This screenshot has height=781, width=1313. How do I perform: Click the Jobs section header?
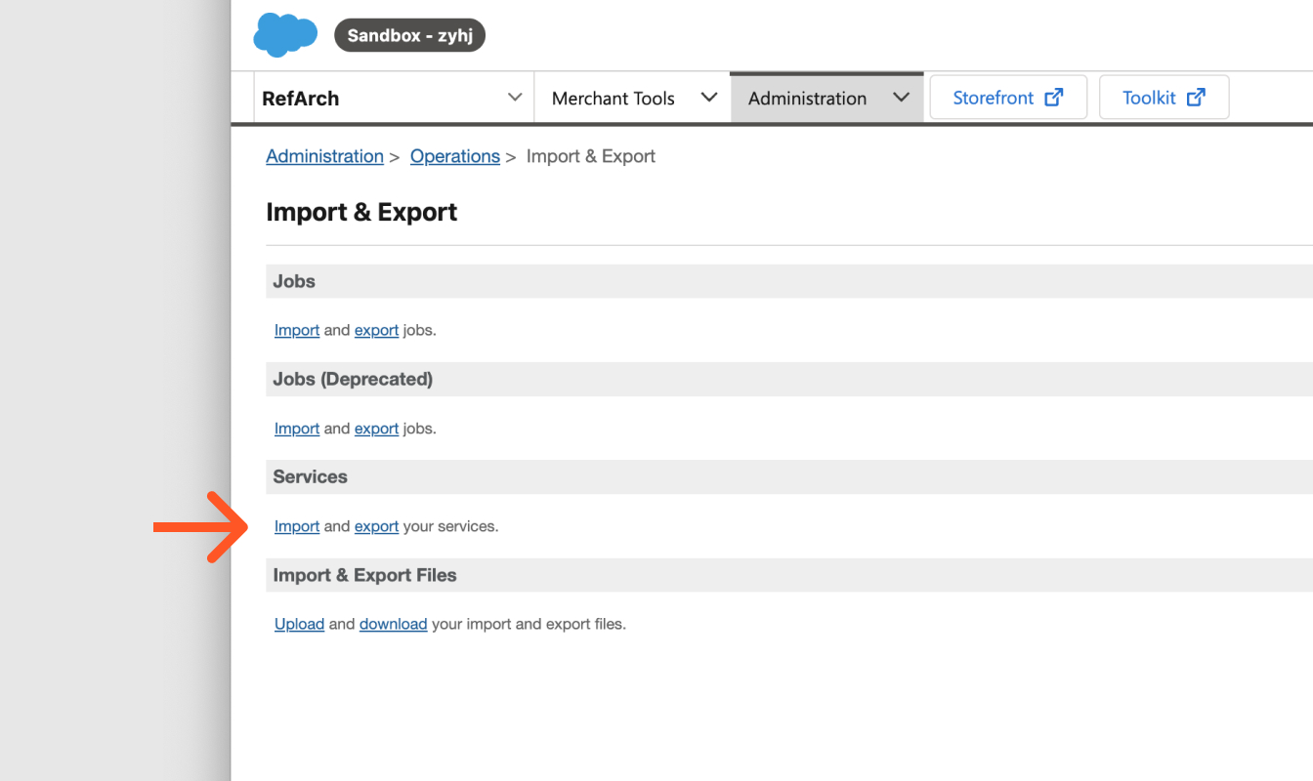coord(789,281)
